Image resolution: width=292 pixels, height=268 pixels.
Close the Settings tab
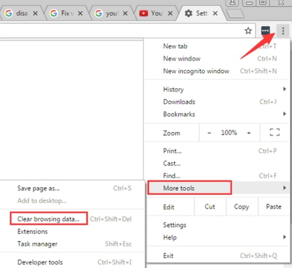click(215, 13)
